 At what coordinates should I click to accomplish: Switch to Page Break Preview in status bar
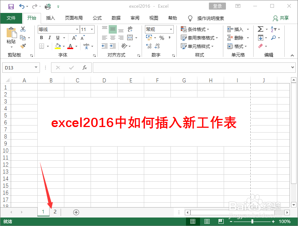(x=221, y=221)
